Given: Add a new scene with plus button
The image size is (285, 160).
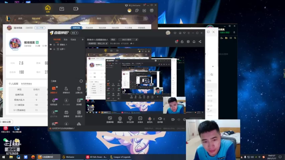Looking at the screenshot, I should [83, 39].
